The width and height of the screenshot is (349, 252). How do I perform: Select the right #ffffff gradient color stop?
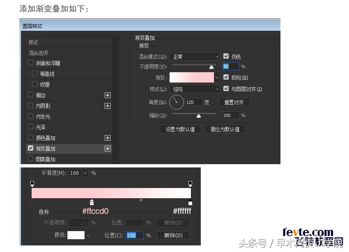[x=190, y=202]
